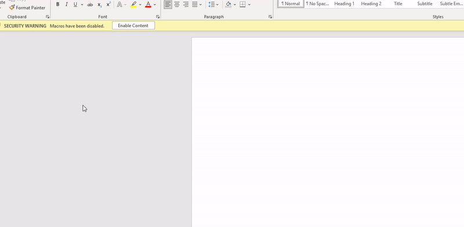Image resolution: width=464 pixels, height=227 pixels.
Task: Justify the paragraph text
Action: [195, 5]
